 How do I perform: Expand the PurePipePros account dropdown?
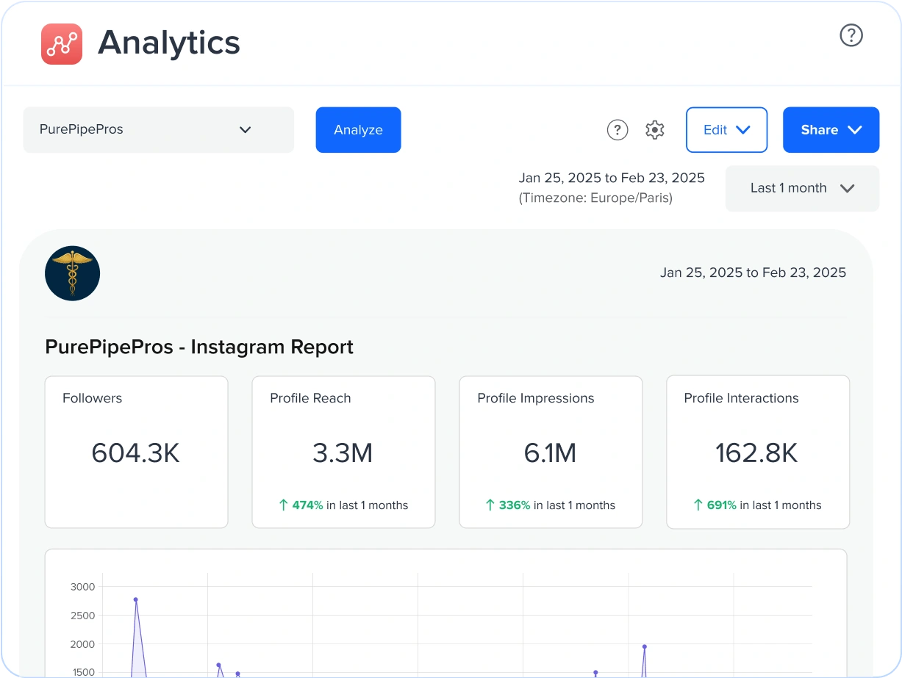pos(245,129)
